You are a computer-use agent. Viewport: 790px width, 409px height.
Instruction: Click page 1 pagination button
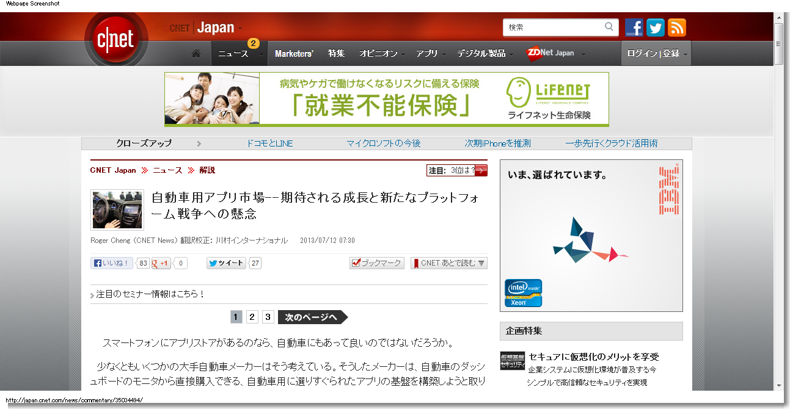[236, 317]
